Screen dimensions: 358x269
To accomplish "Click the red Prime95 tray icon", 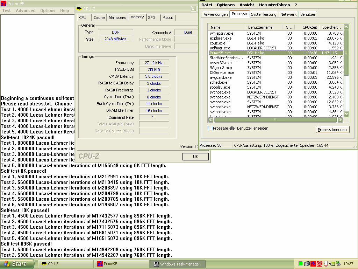I will (313, 264).
